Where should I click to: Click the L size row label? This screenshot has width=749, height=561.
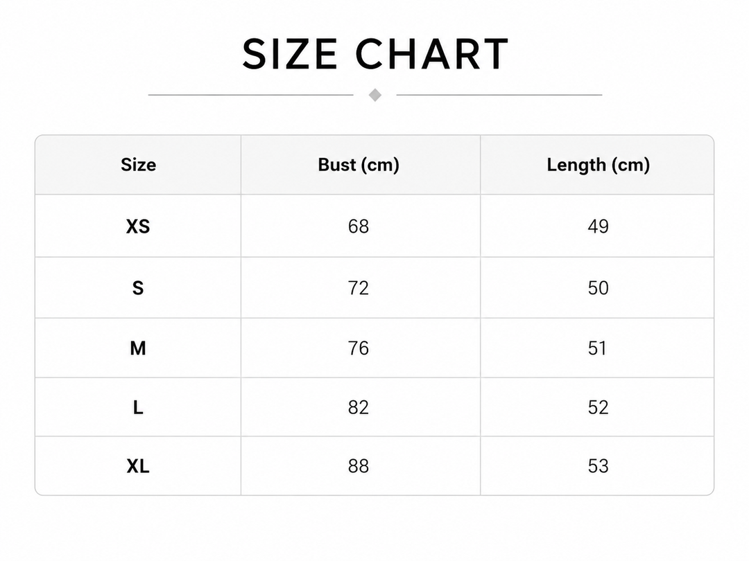[138, 407]
